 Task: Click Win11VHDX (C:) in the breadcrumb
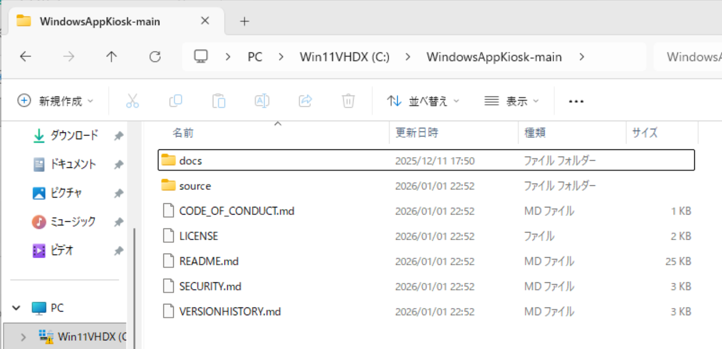(344, 57)
